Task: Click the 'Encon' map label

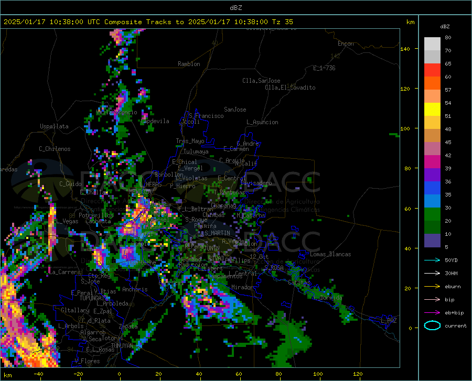Action: pyautogui.click(x=346, y=43)
